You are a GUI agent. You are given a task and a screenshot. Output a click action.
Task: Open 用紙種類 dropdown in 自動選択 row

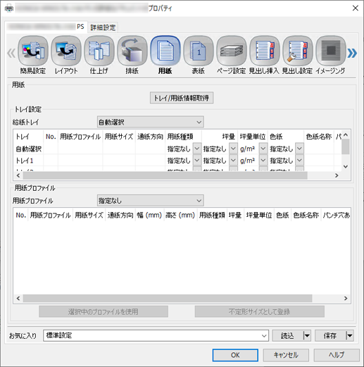(197, 149)
